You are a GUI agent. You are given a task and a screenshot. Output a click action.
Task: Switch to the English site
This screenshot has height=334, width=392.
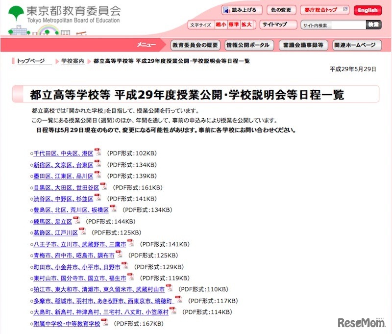(x=367, y=10)
